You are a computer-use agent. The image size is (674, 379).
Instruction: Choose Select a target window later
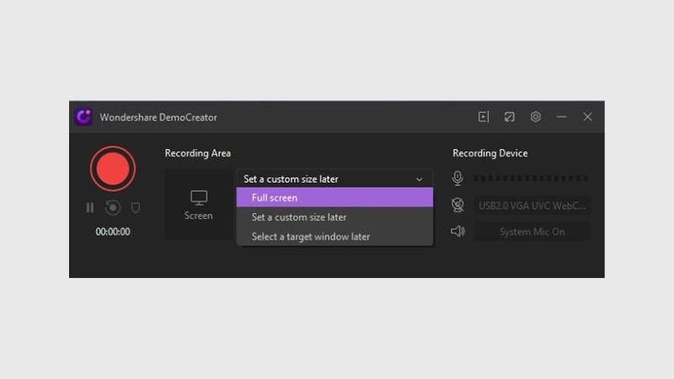pos(334,237)
